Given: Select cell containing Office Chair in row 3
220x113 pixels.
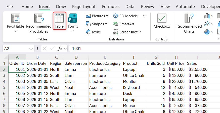Looking at the screenshot, I should click(x=134, y=75).
